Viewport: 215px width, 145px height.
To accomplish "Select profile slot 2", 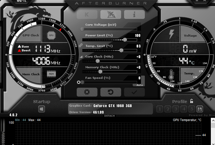I will tap(168, 109).
